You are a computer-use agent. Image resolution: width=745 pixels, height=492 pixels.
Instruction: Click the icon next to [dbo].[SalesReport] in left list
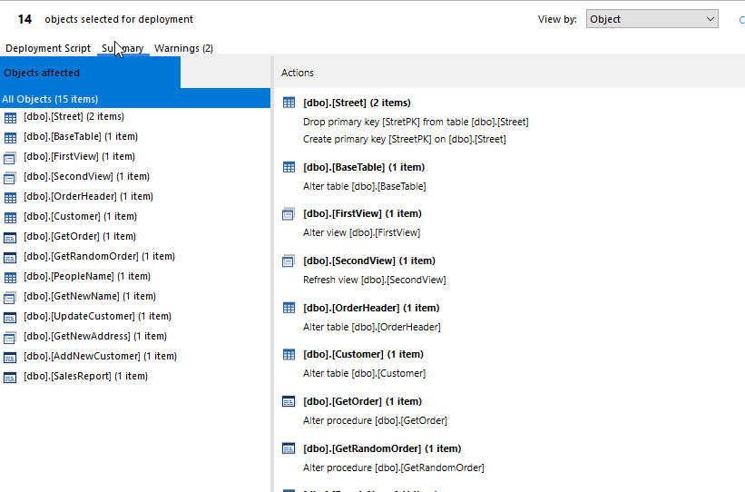[11, 377]
